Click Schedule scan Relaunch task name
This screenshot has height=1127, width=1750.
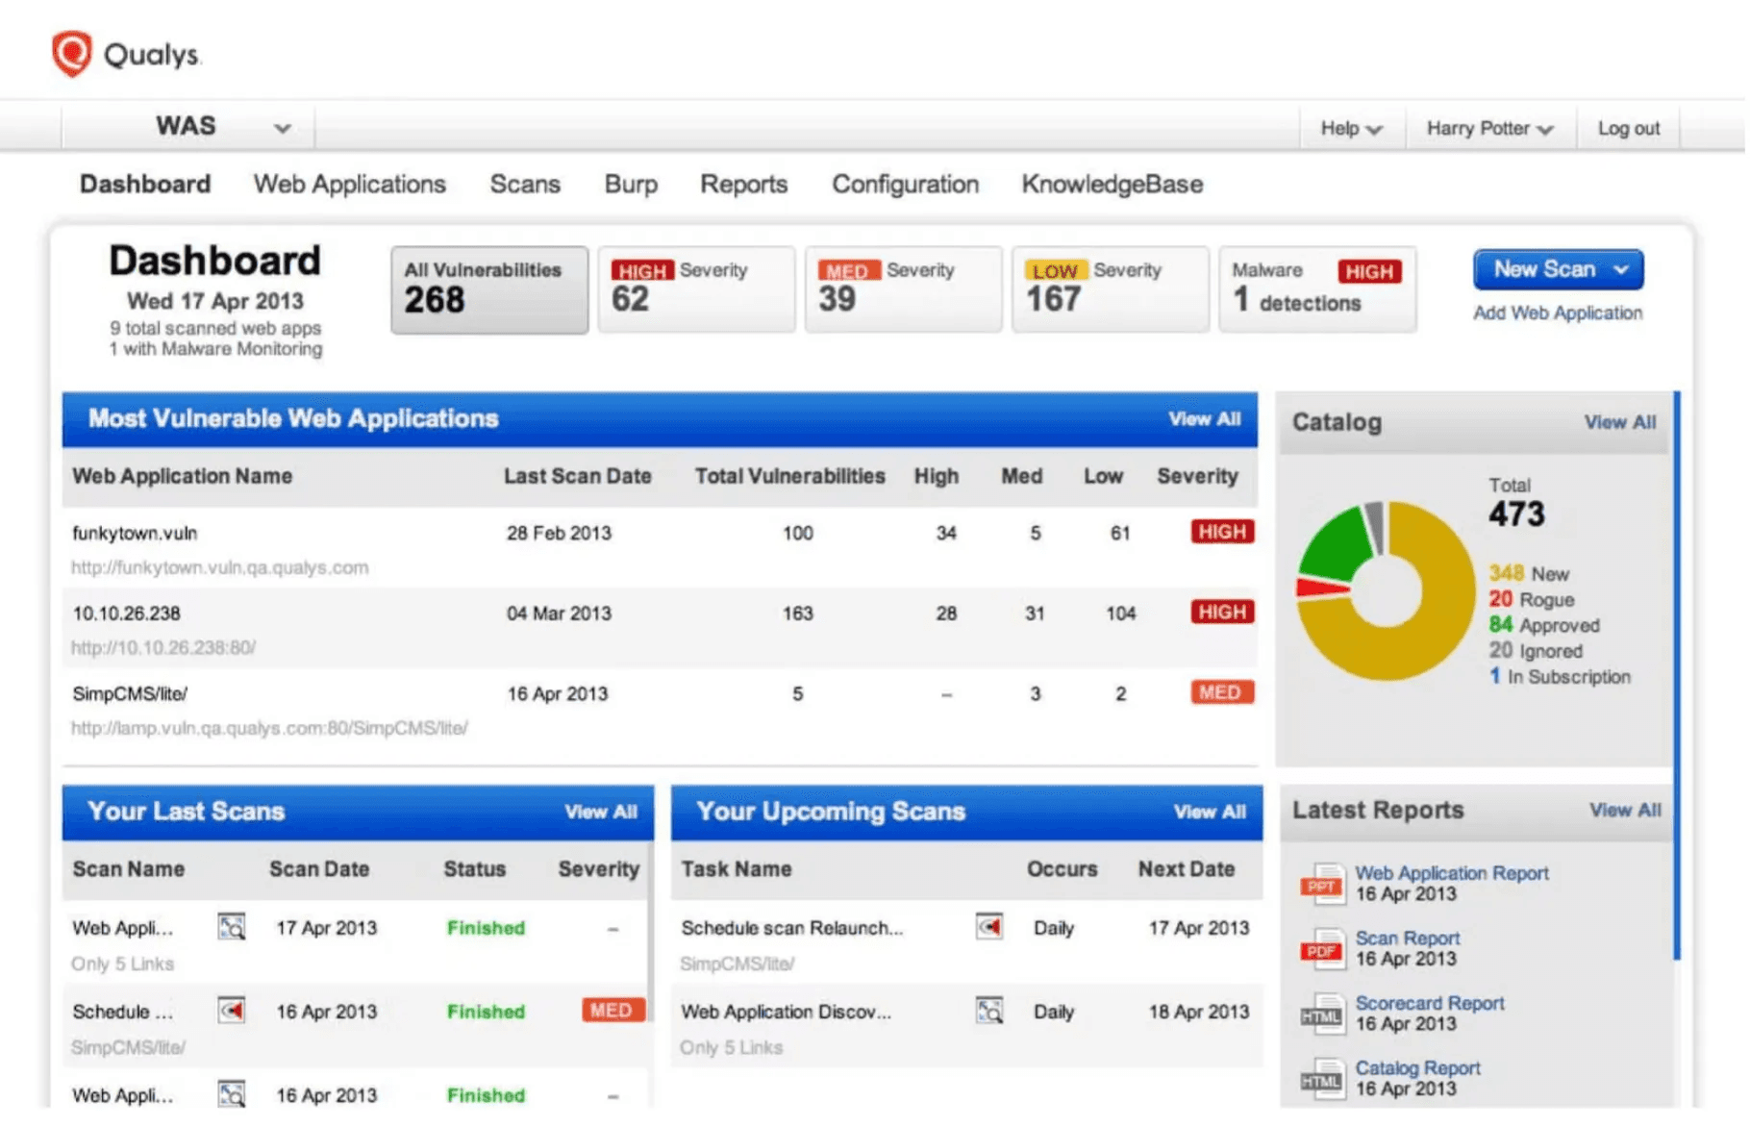pos(794,930)
